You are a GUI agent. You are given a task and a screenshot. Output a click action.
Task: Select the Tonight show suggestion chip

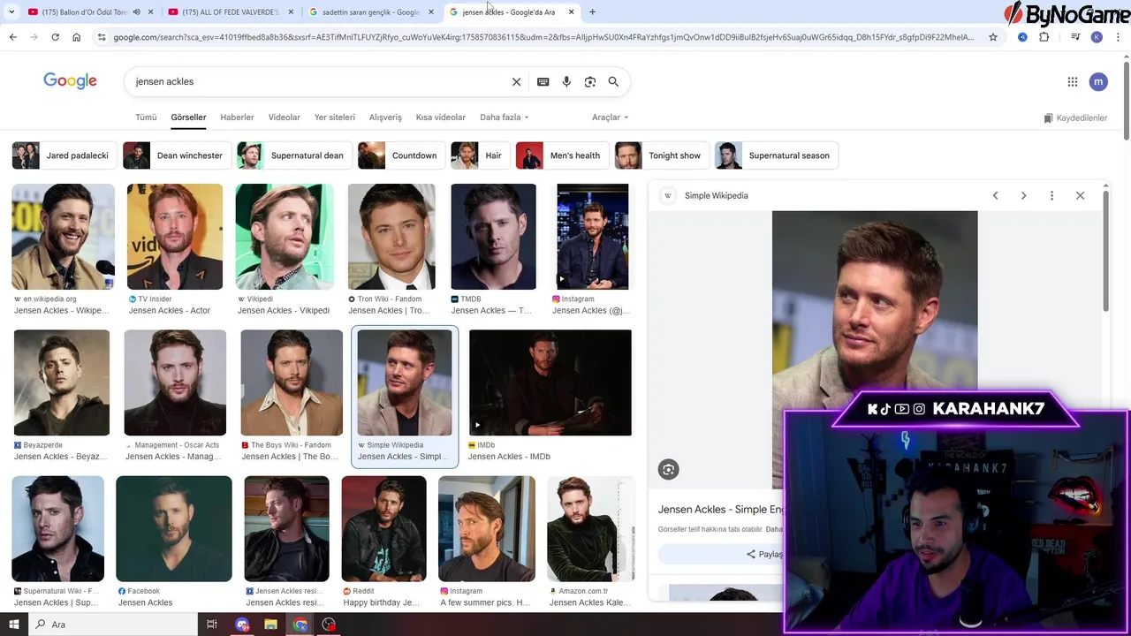pos(662,155)
